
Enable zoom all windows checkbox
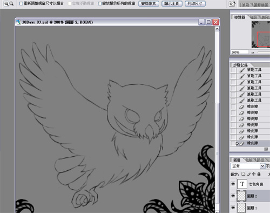[x=100, y=3]
